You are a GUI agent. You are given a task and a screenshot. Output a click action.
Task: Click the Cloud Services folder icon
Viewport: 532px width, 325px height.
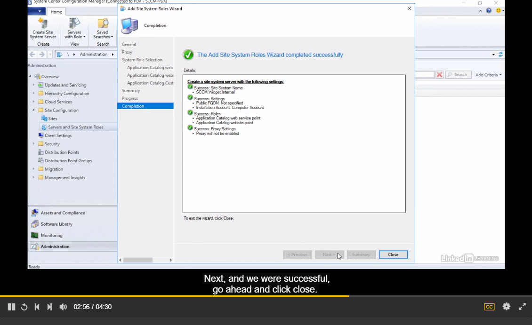click(x=40, y=102)
